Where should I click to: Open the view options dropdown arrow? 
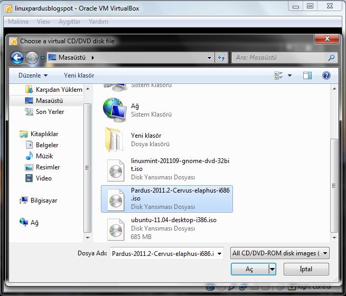[x=289, y=75]
